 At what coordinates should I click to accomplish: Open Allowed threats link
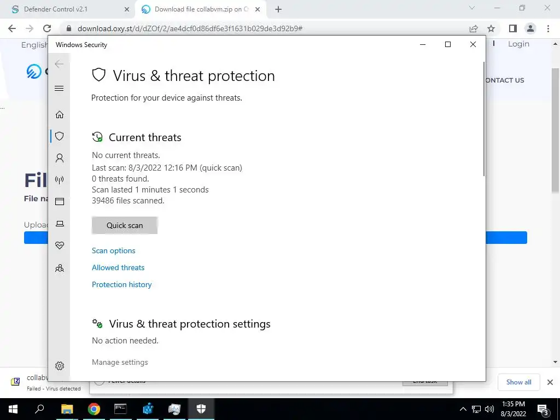coord(118,267)
